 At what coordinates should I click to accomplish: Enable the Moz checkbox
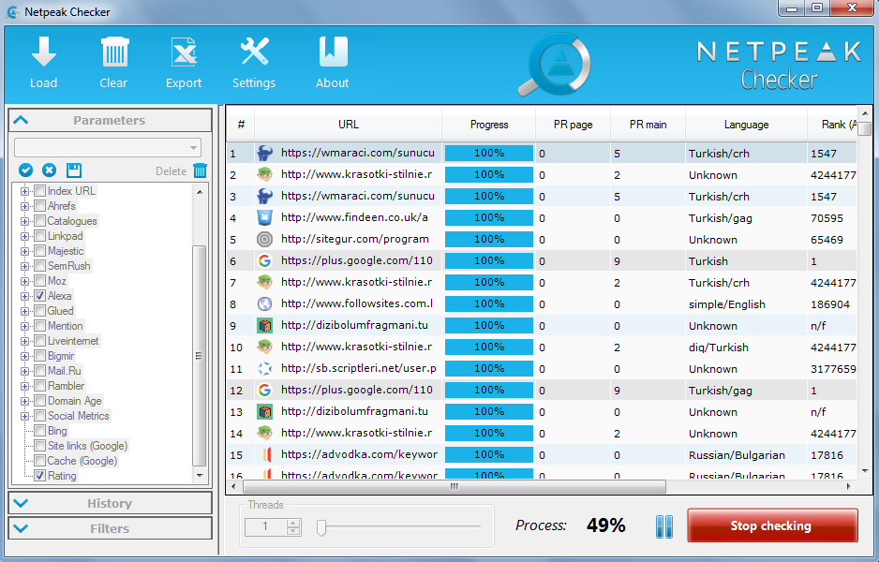[x=39, y=281]
